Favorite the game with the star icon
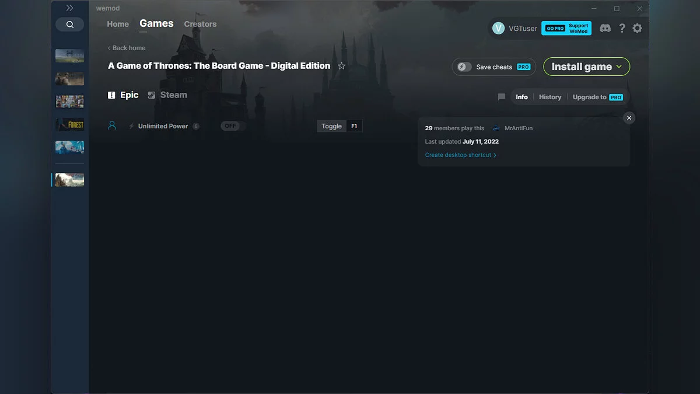This screenshot has width=700, height=394. (342, 66)
